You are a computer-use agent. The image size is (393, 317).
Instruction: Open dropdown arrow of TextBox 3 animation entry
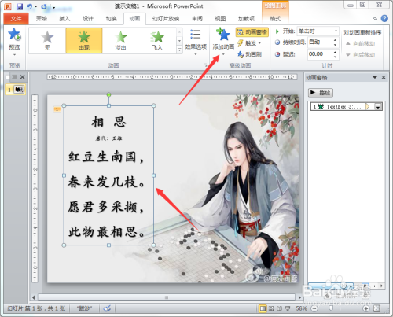pos(378,107)
